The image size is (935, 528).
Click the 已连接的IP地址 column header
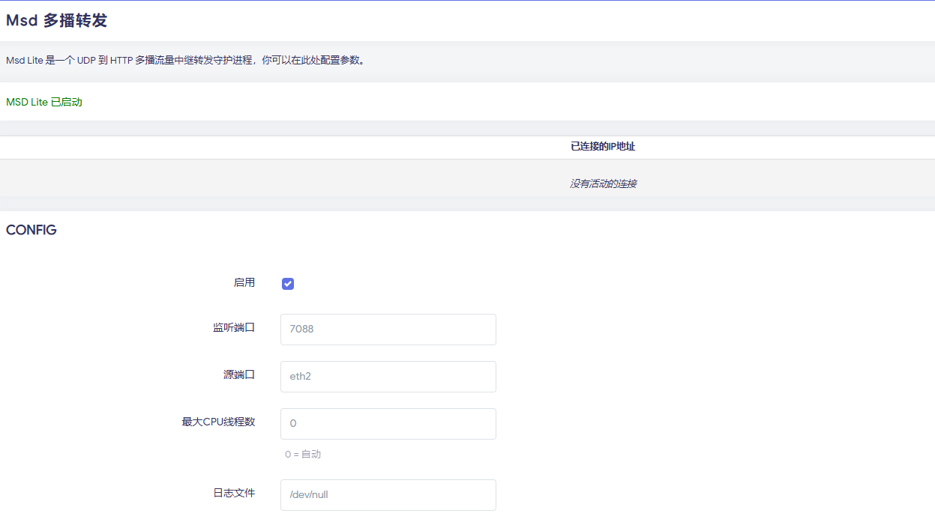click(x=603, y=147)
